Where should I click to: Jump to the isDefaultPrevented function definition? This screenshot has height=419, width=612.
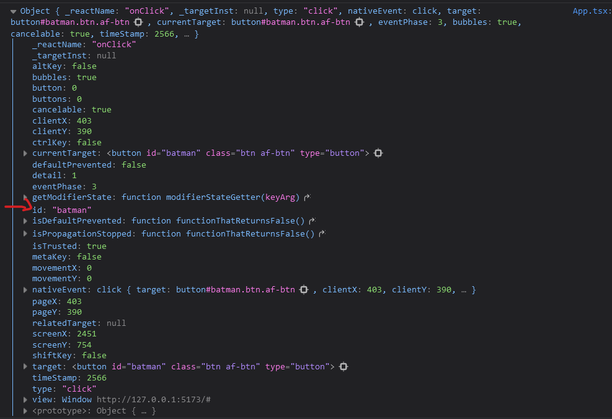point(312,221)
